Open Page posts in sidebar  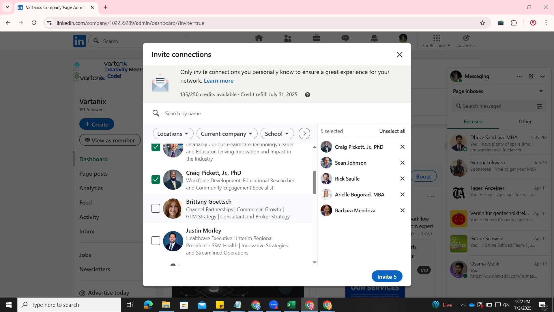point(93,174)
